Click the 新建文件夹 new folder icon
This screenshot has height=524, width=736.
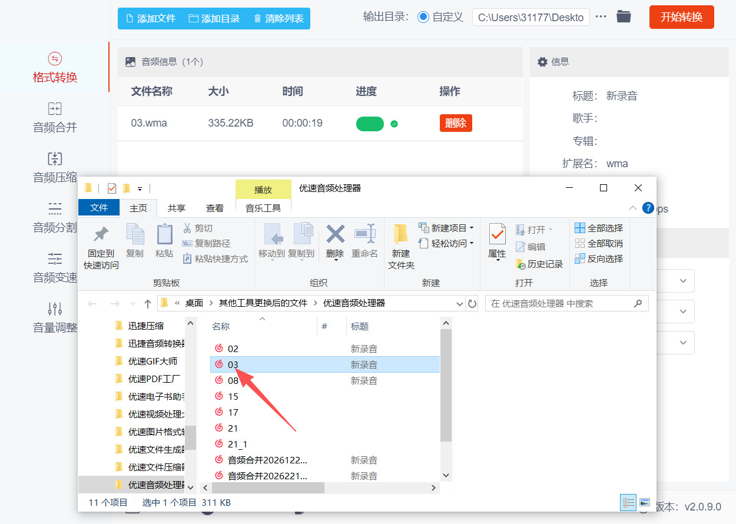coord(401,234)
